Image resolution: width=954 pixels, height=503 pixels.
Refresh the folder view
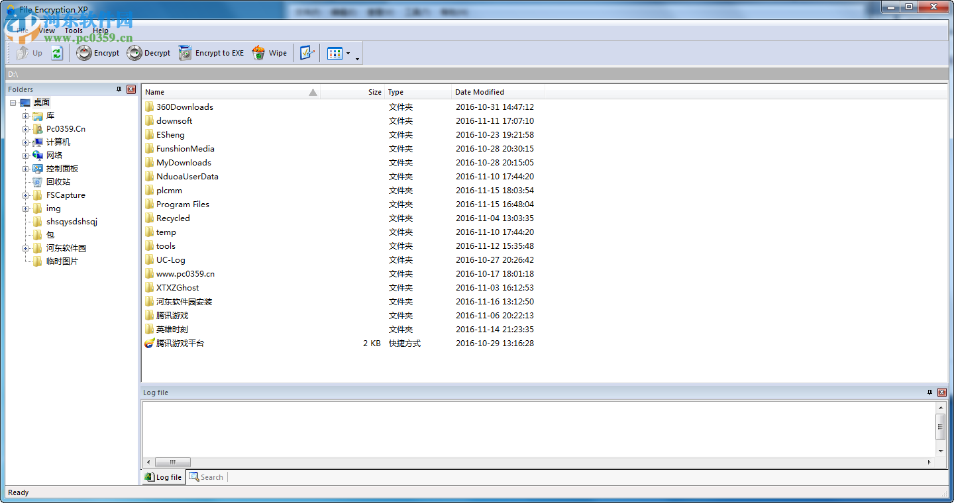click(57, 53)
